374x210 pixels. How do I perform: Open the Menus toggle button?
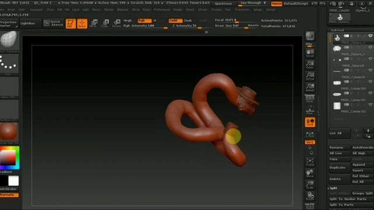click(276, 4)
